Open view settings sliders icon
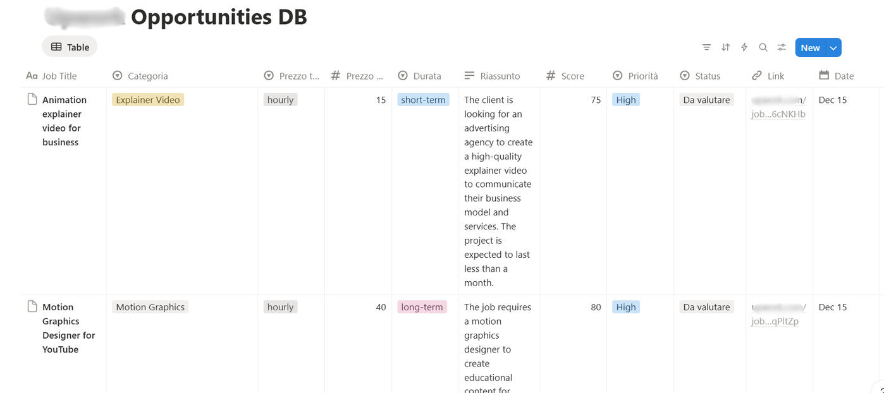This screenshot has height=393, width=884. (782, 47)
